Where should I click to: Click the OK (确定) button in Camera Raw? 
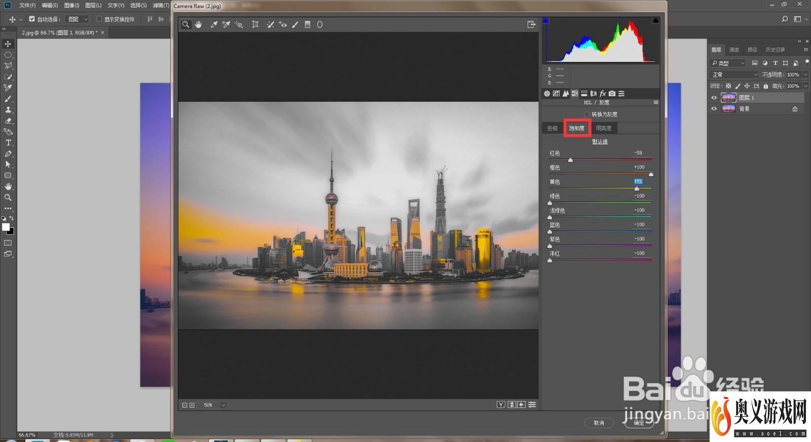coord(639,423)
